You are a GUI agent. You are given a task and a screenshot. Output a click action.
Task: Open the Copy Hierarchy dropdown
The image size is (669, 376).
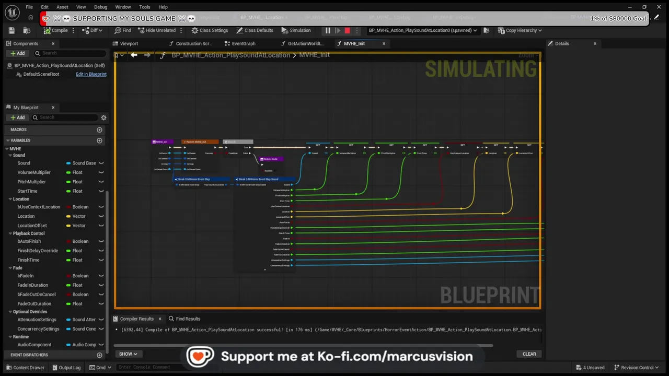tap(520, 30)
